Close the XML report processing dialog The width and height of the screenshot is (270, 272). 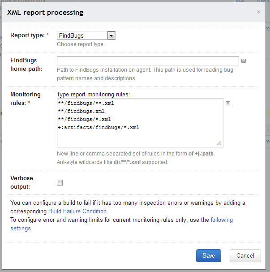pyautogui.click(x=258, y=12)
